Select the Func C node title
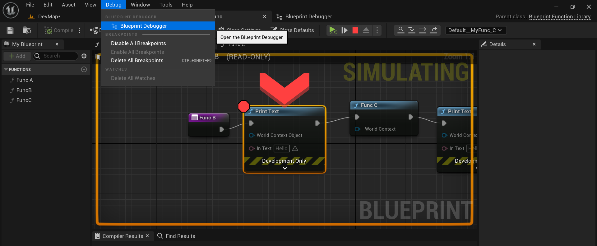597x246 pixels. pyautogui.click(x=369, y=105)
